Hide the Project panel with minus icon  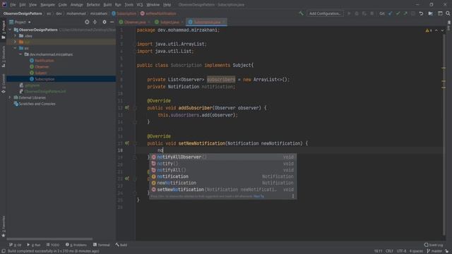point(112,22)
